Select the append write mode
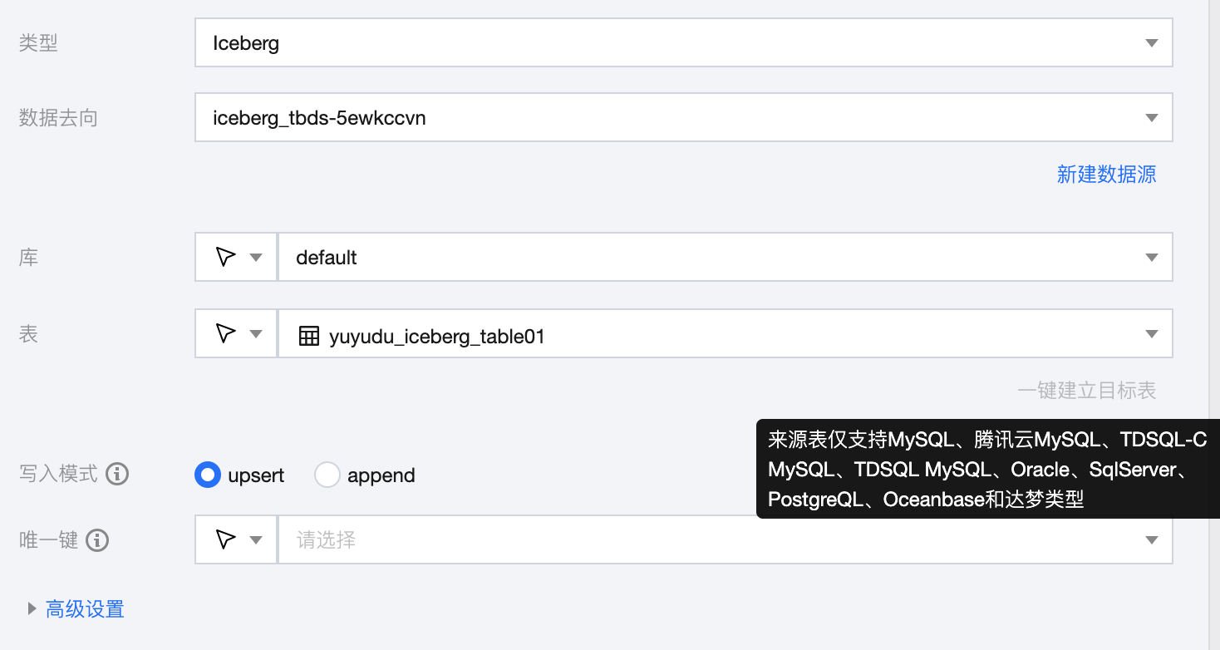Image resolution: width=1220 pixels, height=650 pixels. (327, 475)
